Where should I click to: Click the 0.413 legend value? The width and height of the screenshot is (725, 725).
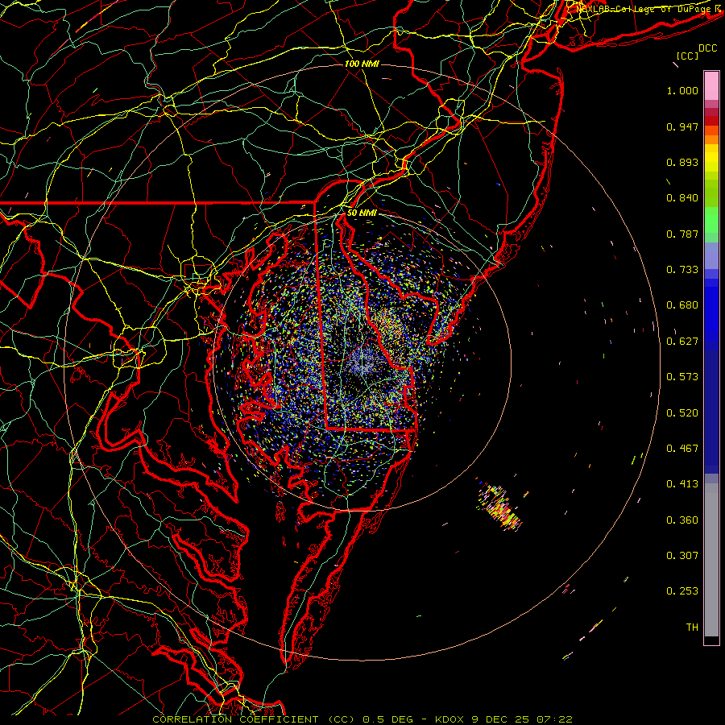(x=682, y=484)
